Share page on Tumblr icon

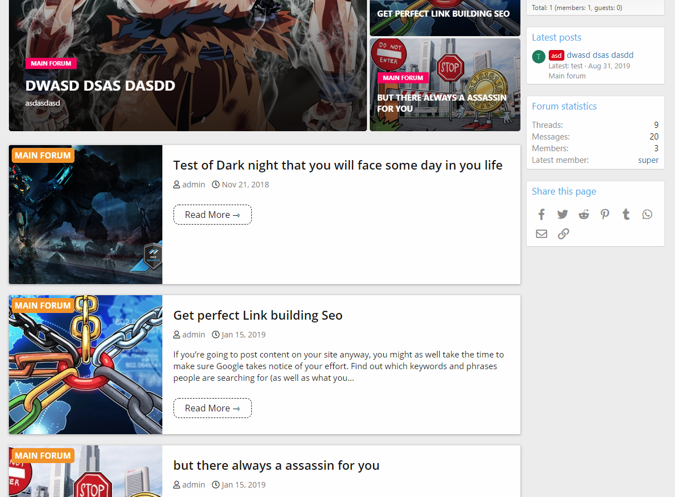point(626,215)
